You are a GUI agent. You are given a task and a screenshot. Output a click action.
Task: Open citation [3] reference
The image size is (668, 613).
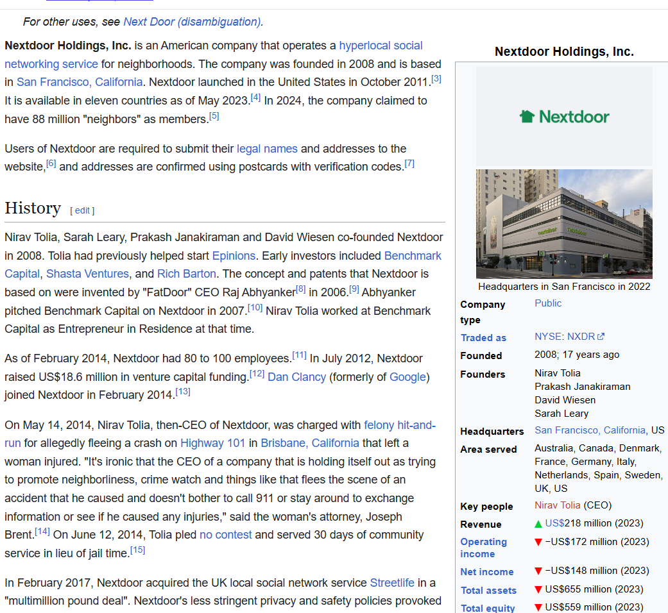tap(436, 79)
